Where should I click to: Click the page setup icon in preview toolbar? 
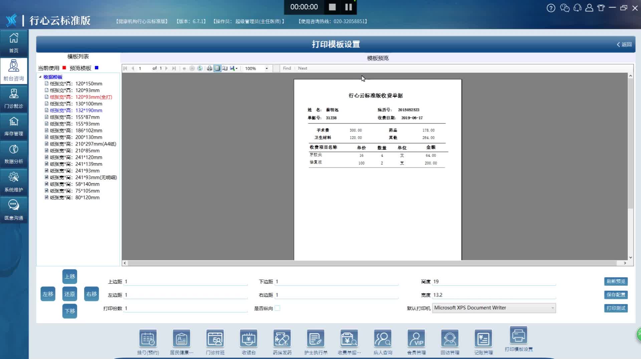(x=225, y=68)
